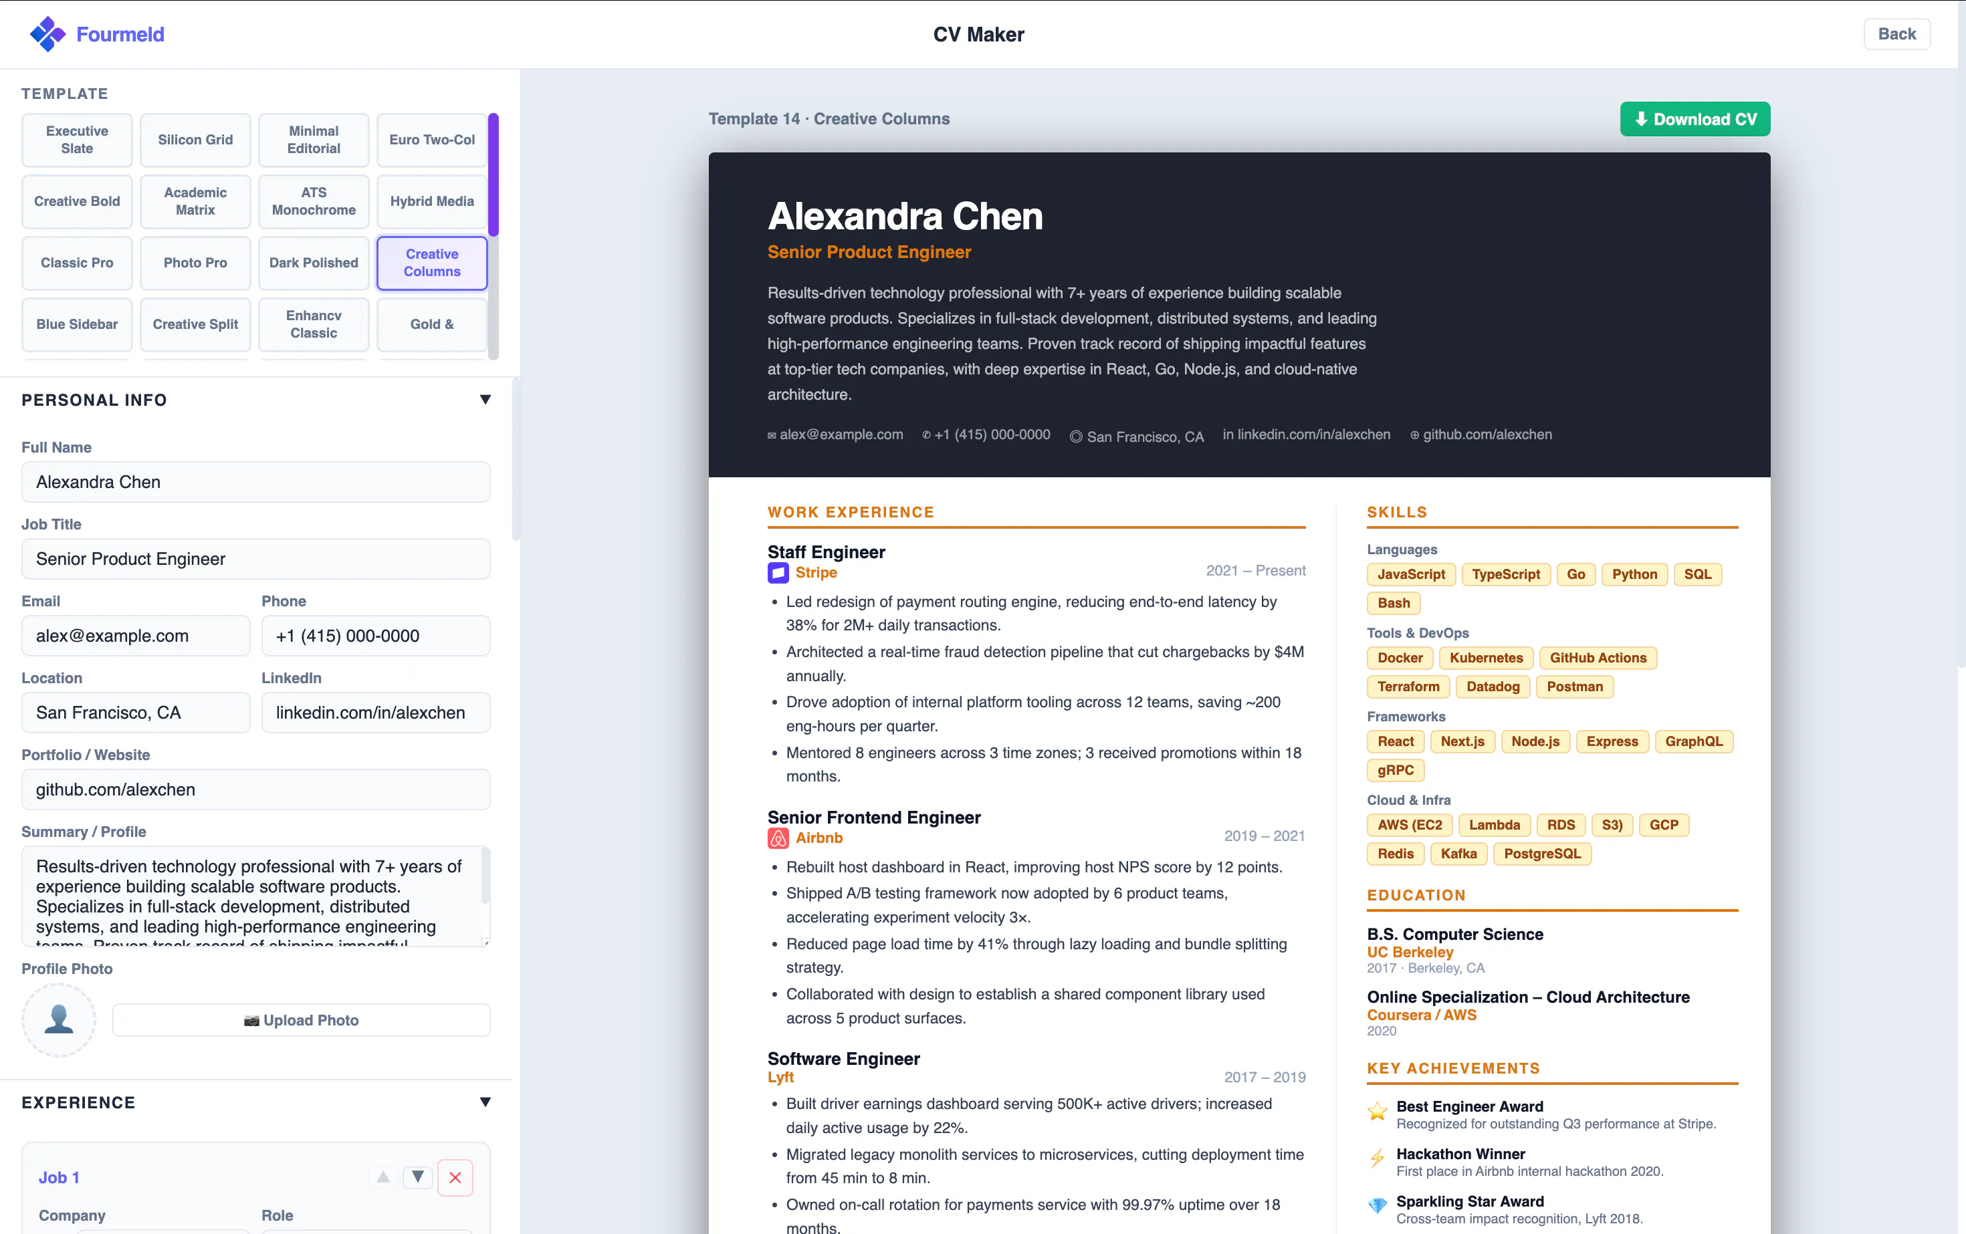Image resolution: width=1966 pixels, height=1234 pixels.
Task: Click the left panel scrollbar thumb
Action: tap(516, 459)
